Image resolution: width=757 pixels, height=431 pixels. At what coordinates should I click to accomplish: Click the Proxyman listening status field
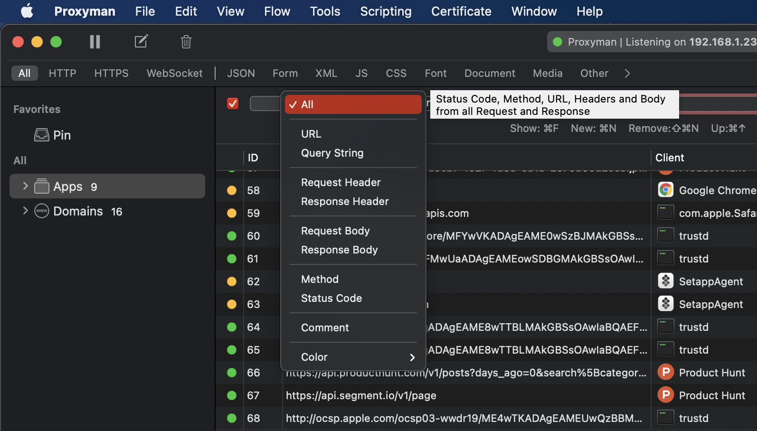click(652, 42)
